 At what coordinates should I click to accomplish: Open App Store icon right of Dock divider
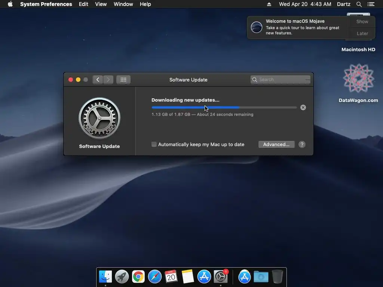(x=245, y=277)
